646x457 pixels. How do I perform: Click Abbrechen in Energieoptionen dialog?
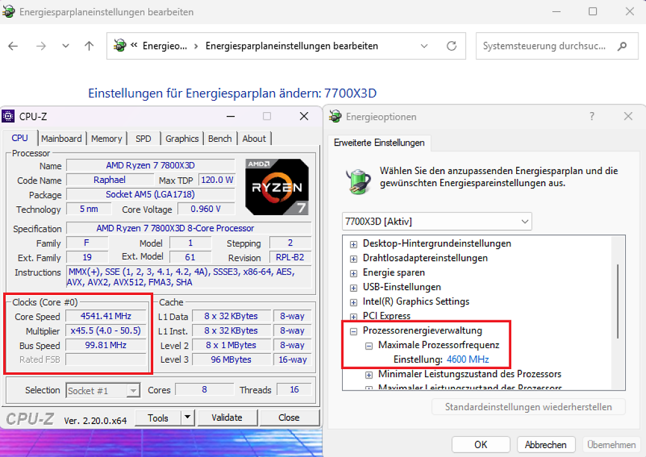pos(546,444)
